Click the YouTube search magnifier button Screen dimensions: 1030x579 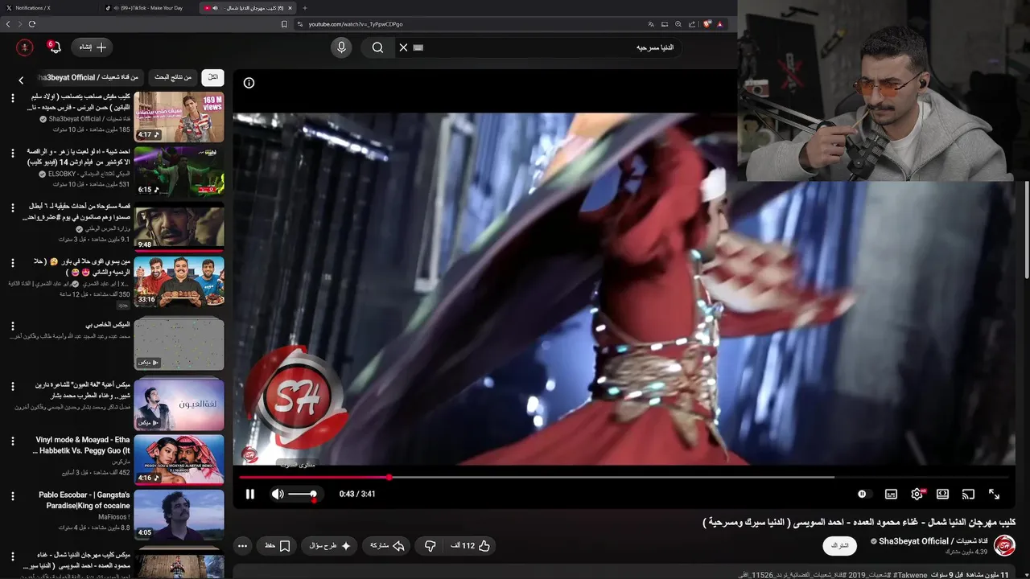click(x=377, y=47)
